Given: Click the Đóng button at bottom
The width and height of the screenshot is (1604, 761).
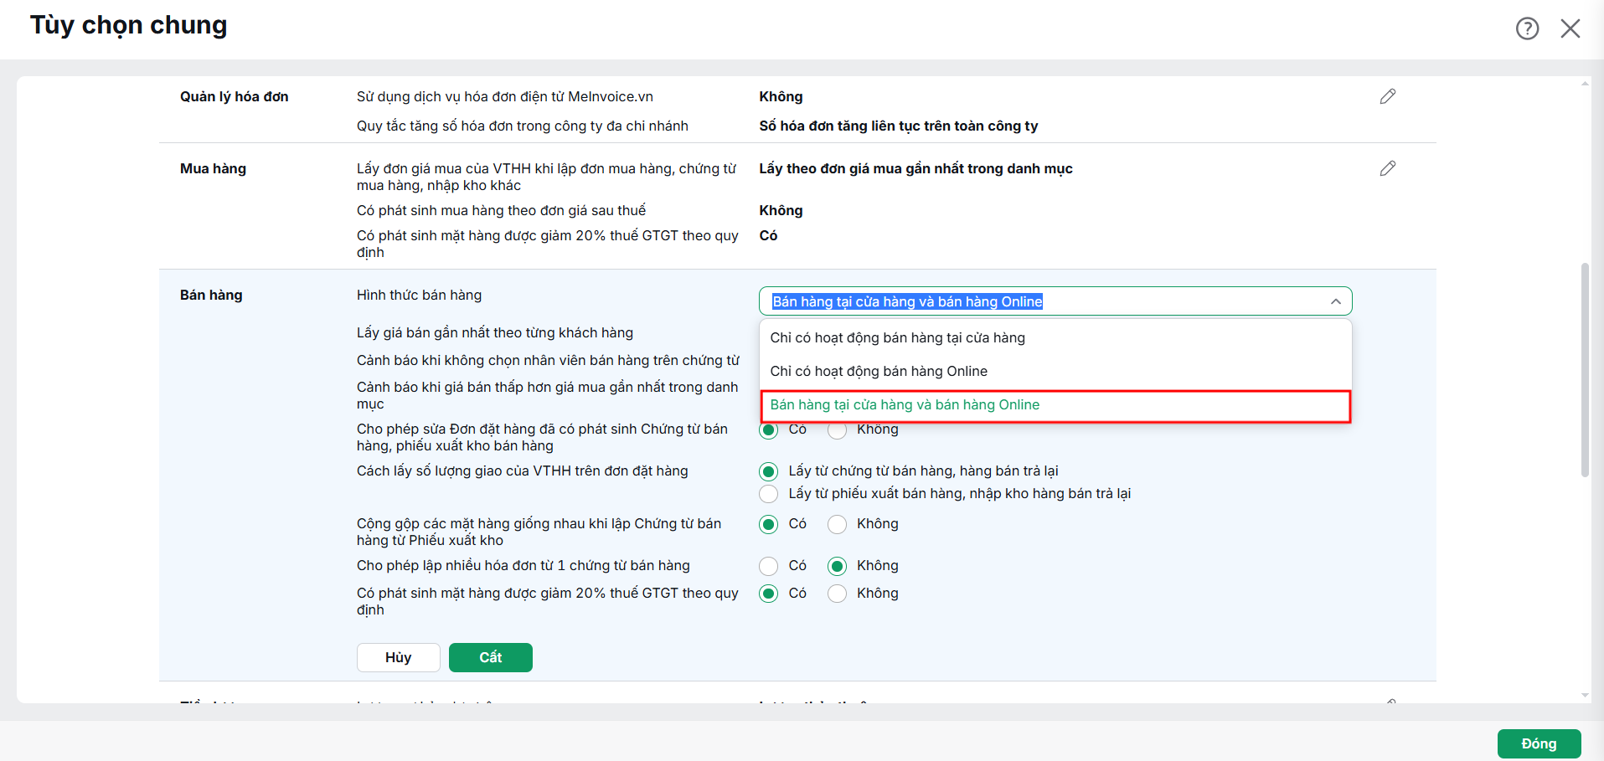Looking at the screenshot, I should 1539,743.
